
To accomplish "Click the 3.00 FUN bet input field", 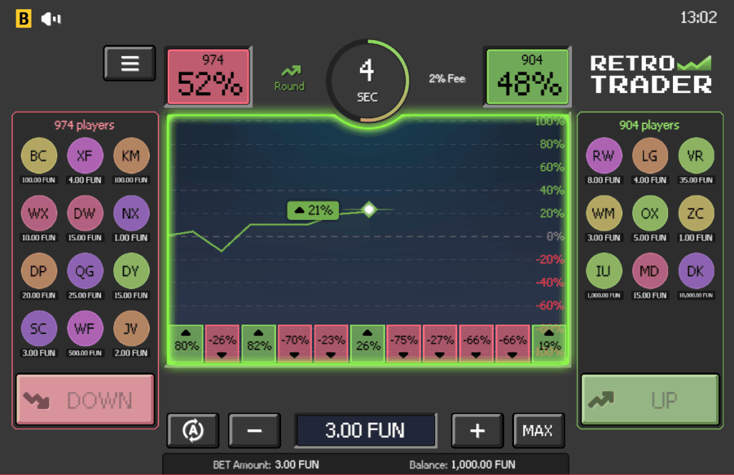I will 366,431.
